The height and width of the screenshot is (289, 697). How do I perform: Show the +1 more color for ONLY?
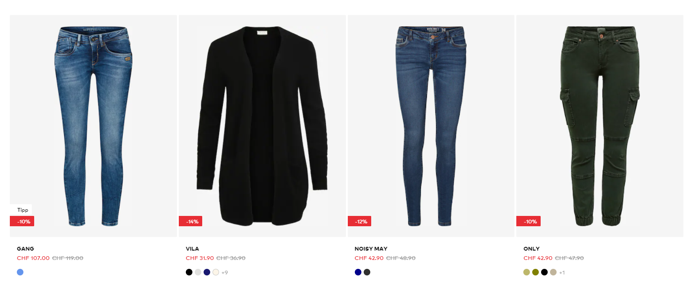562,273
